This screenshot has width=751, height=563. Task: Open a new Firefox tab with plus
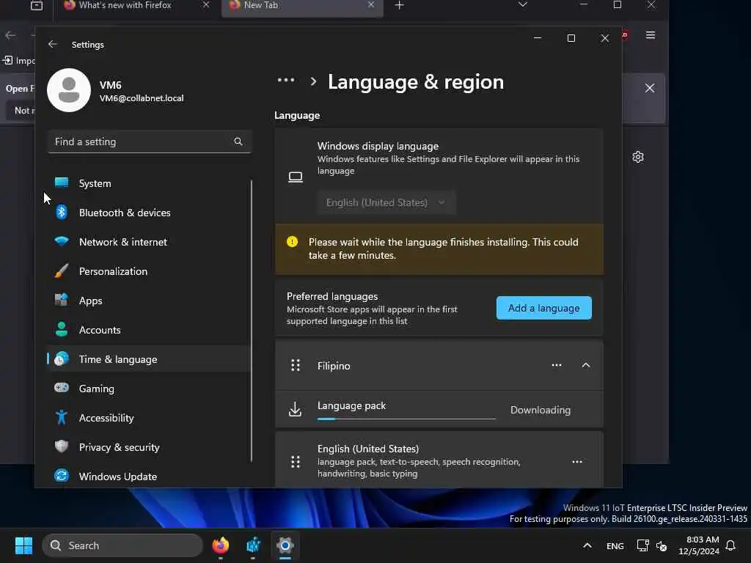(400, 5)
